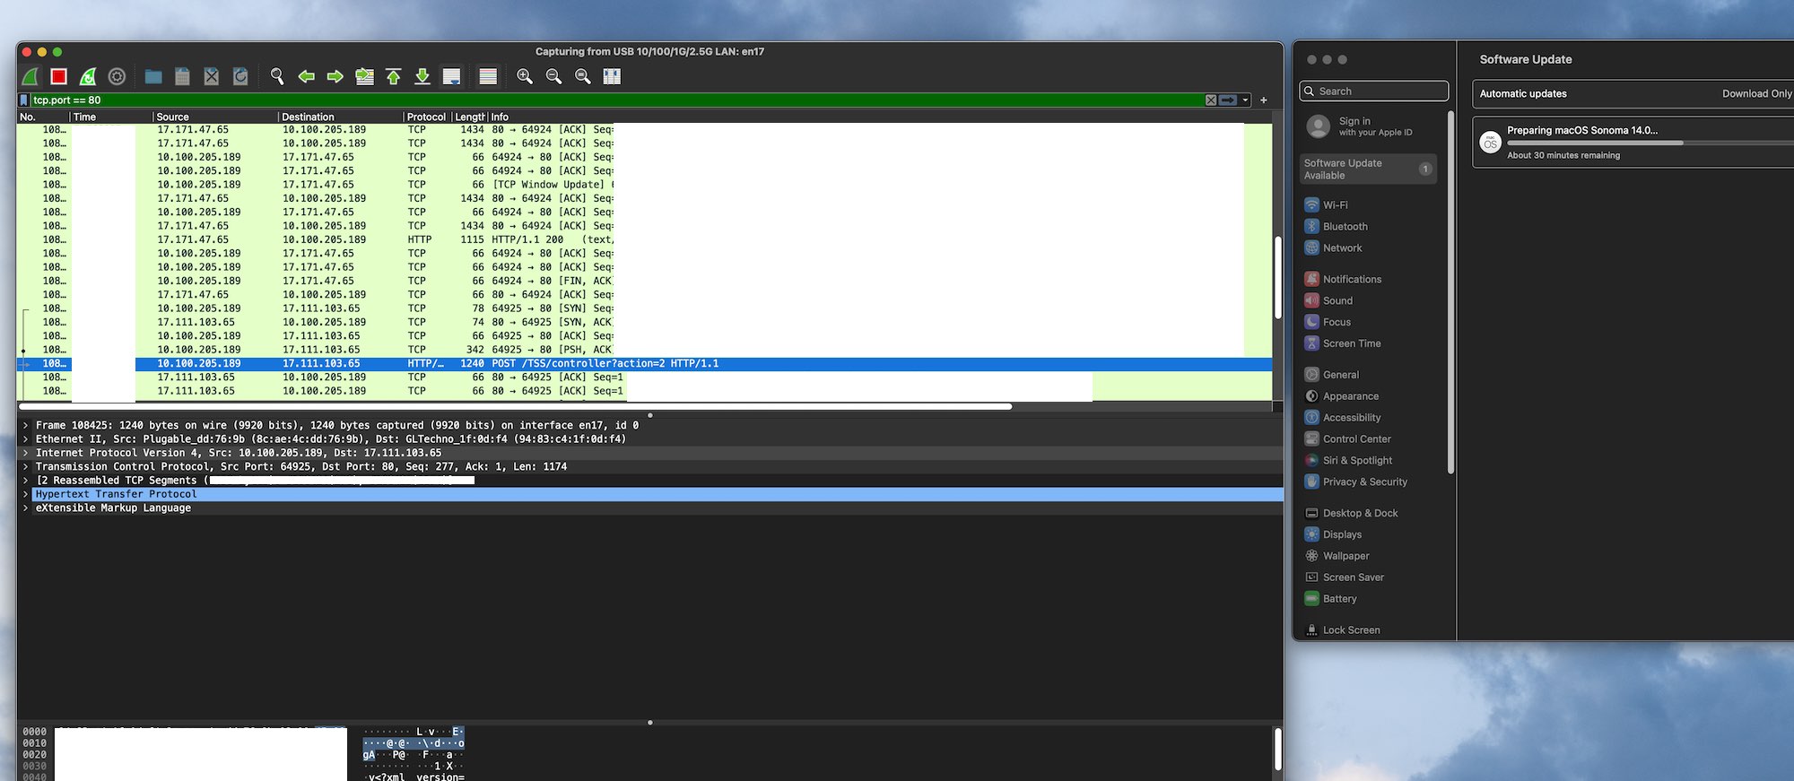Click the display filter bookmark icon
The height and width of the screenshot is (781, 1794).
pyautogui.click(x=24, y=100)
